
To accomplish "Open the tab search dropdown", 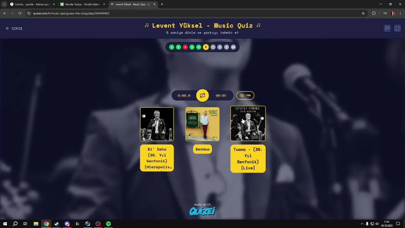I will 4,4.
